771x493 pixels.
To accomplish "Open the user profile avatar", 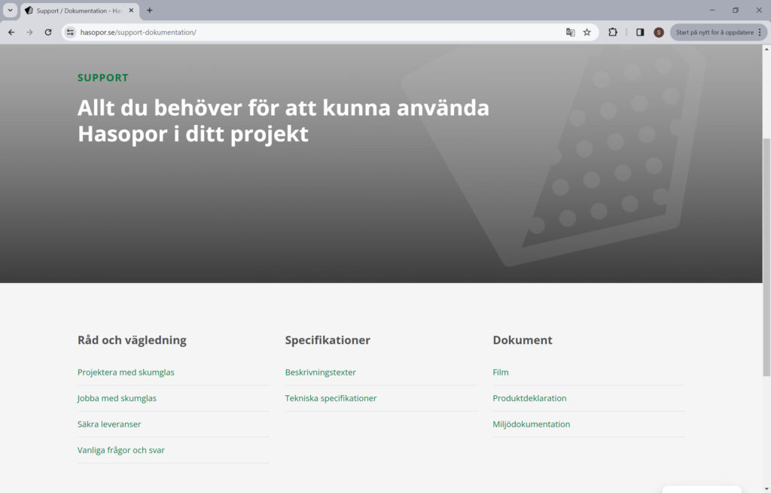I will [x=659, y=32].
